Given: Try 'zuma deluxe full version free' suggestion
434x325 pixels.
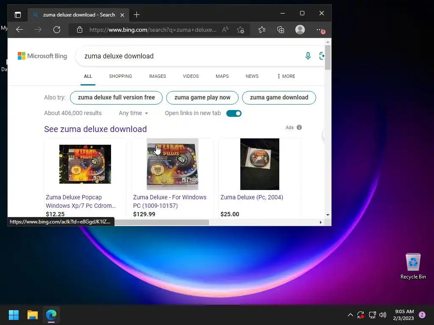Looking at the screenshot, I should click(x=116, y=98).
